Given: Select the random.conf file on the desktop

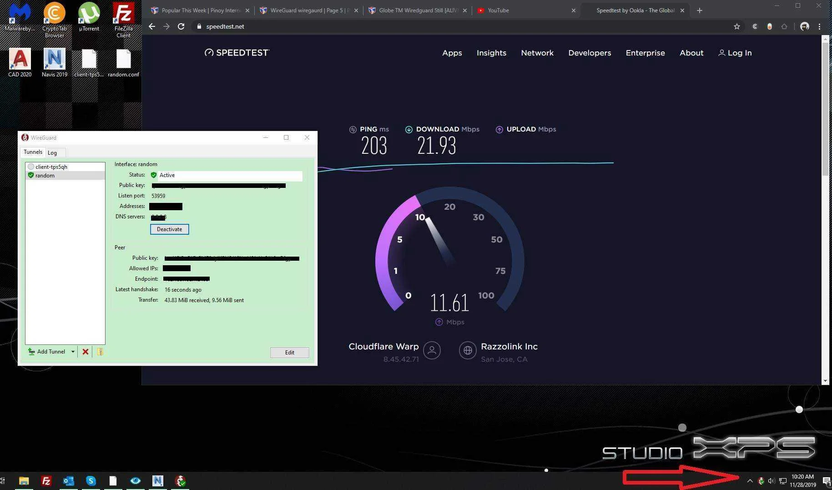Looking at the screenshot, I should point(123,63).
